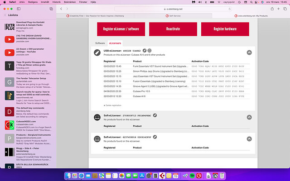
Task: Open Products – Berglund Instruments item
Action: [28, 139]
